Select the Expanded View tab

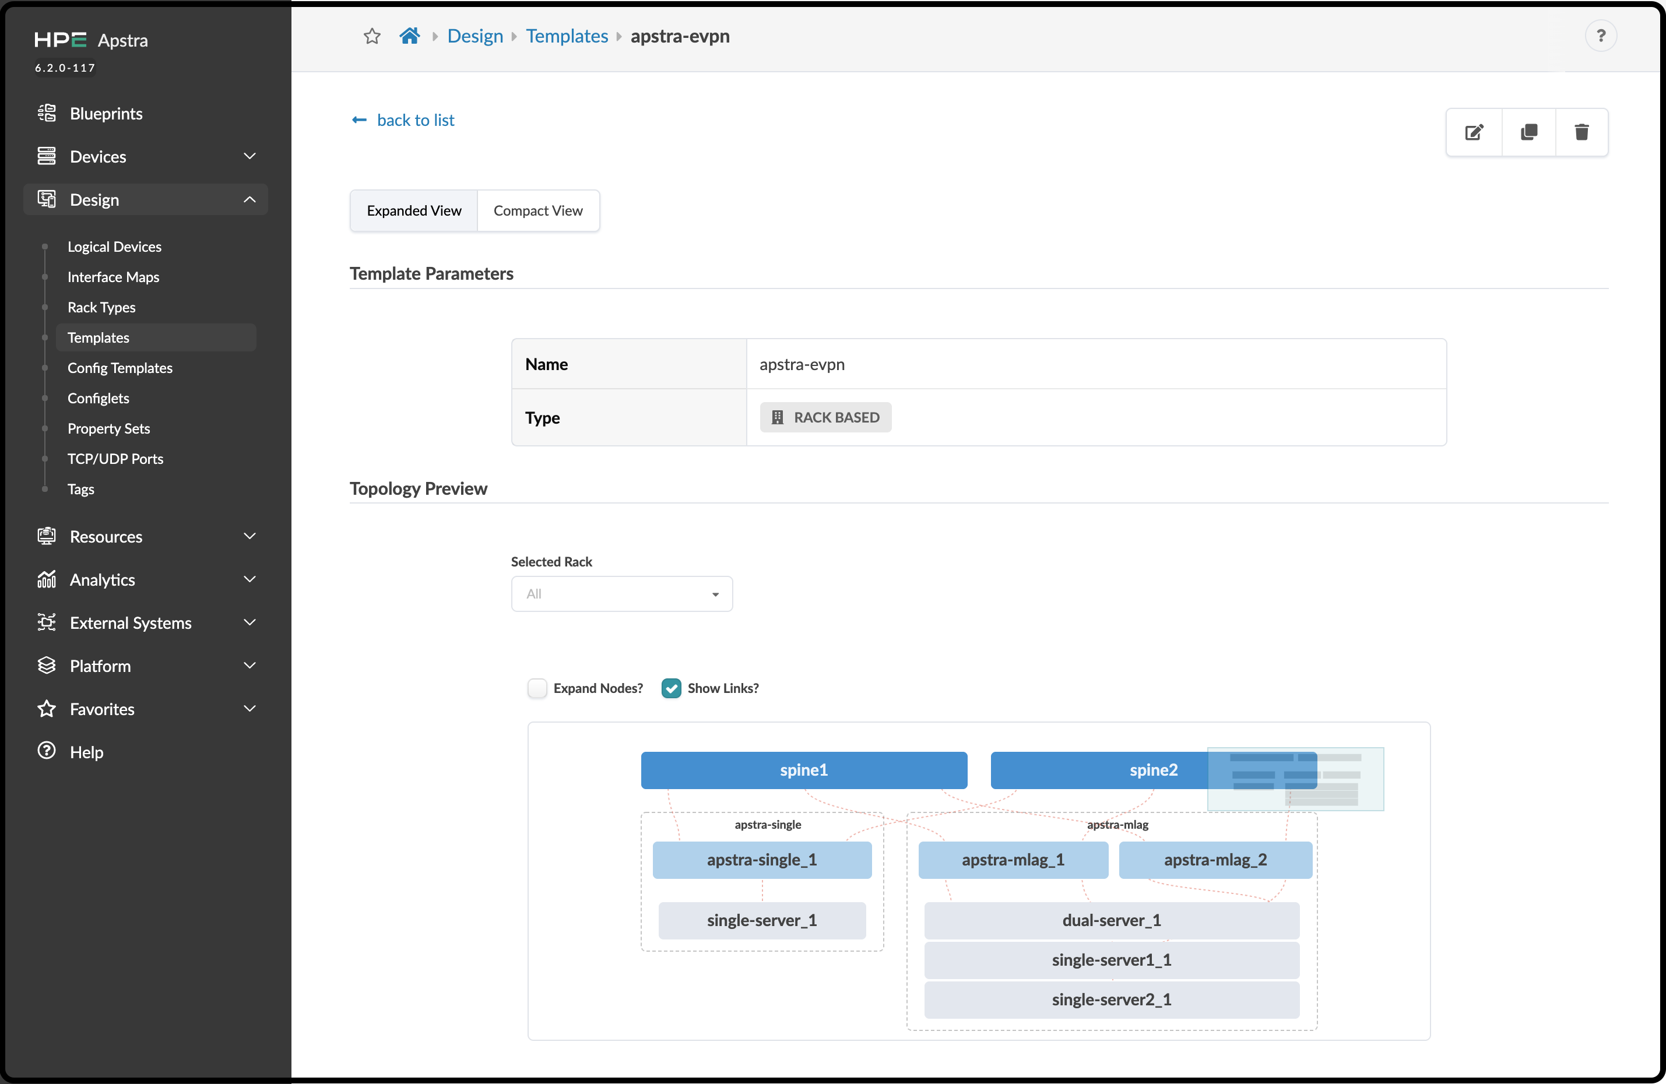click(414, 210)
